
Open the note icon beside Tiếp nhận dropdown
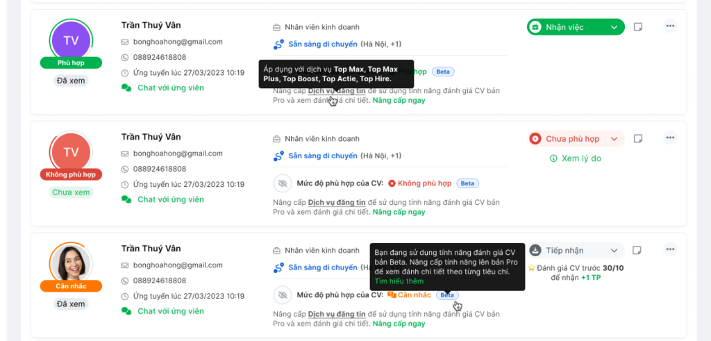[637, 250]
